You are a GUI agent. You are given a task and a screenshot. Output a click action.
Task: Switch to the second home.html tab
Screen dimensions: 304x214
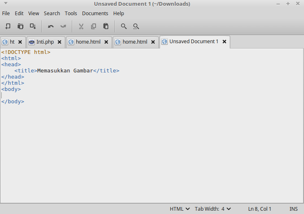point(135,42)
